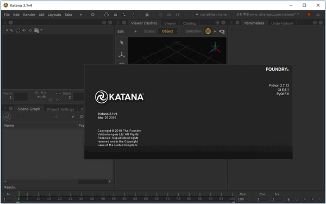This screenshot has width=326, height=204.
Task: Click the Front image thumbnail box
Action: tap(21, 97)
